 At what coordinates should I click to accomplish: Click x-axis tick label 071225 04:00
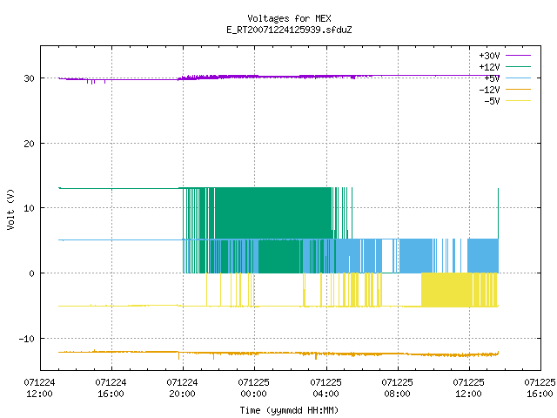(325, 388)
